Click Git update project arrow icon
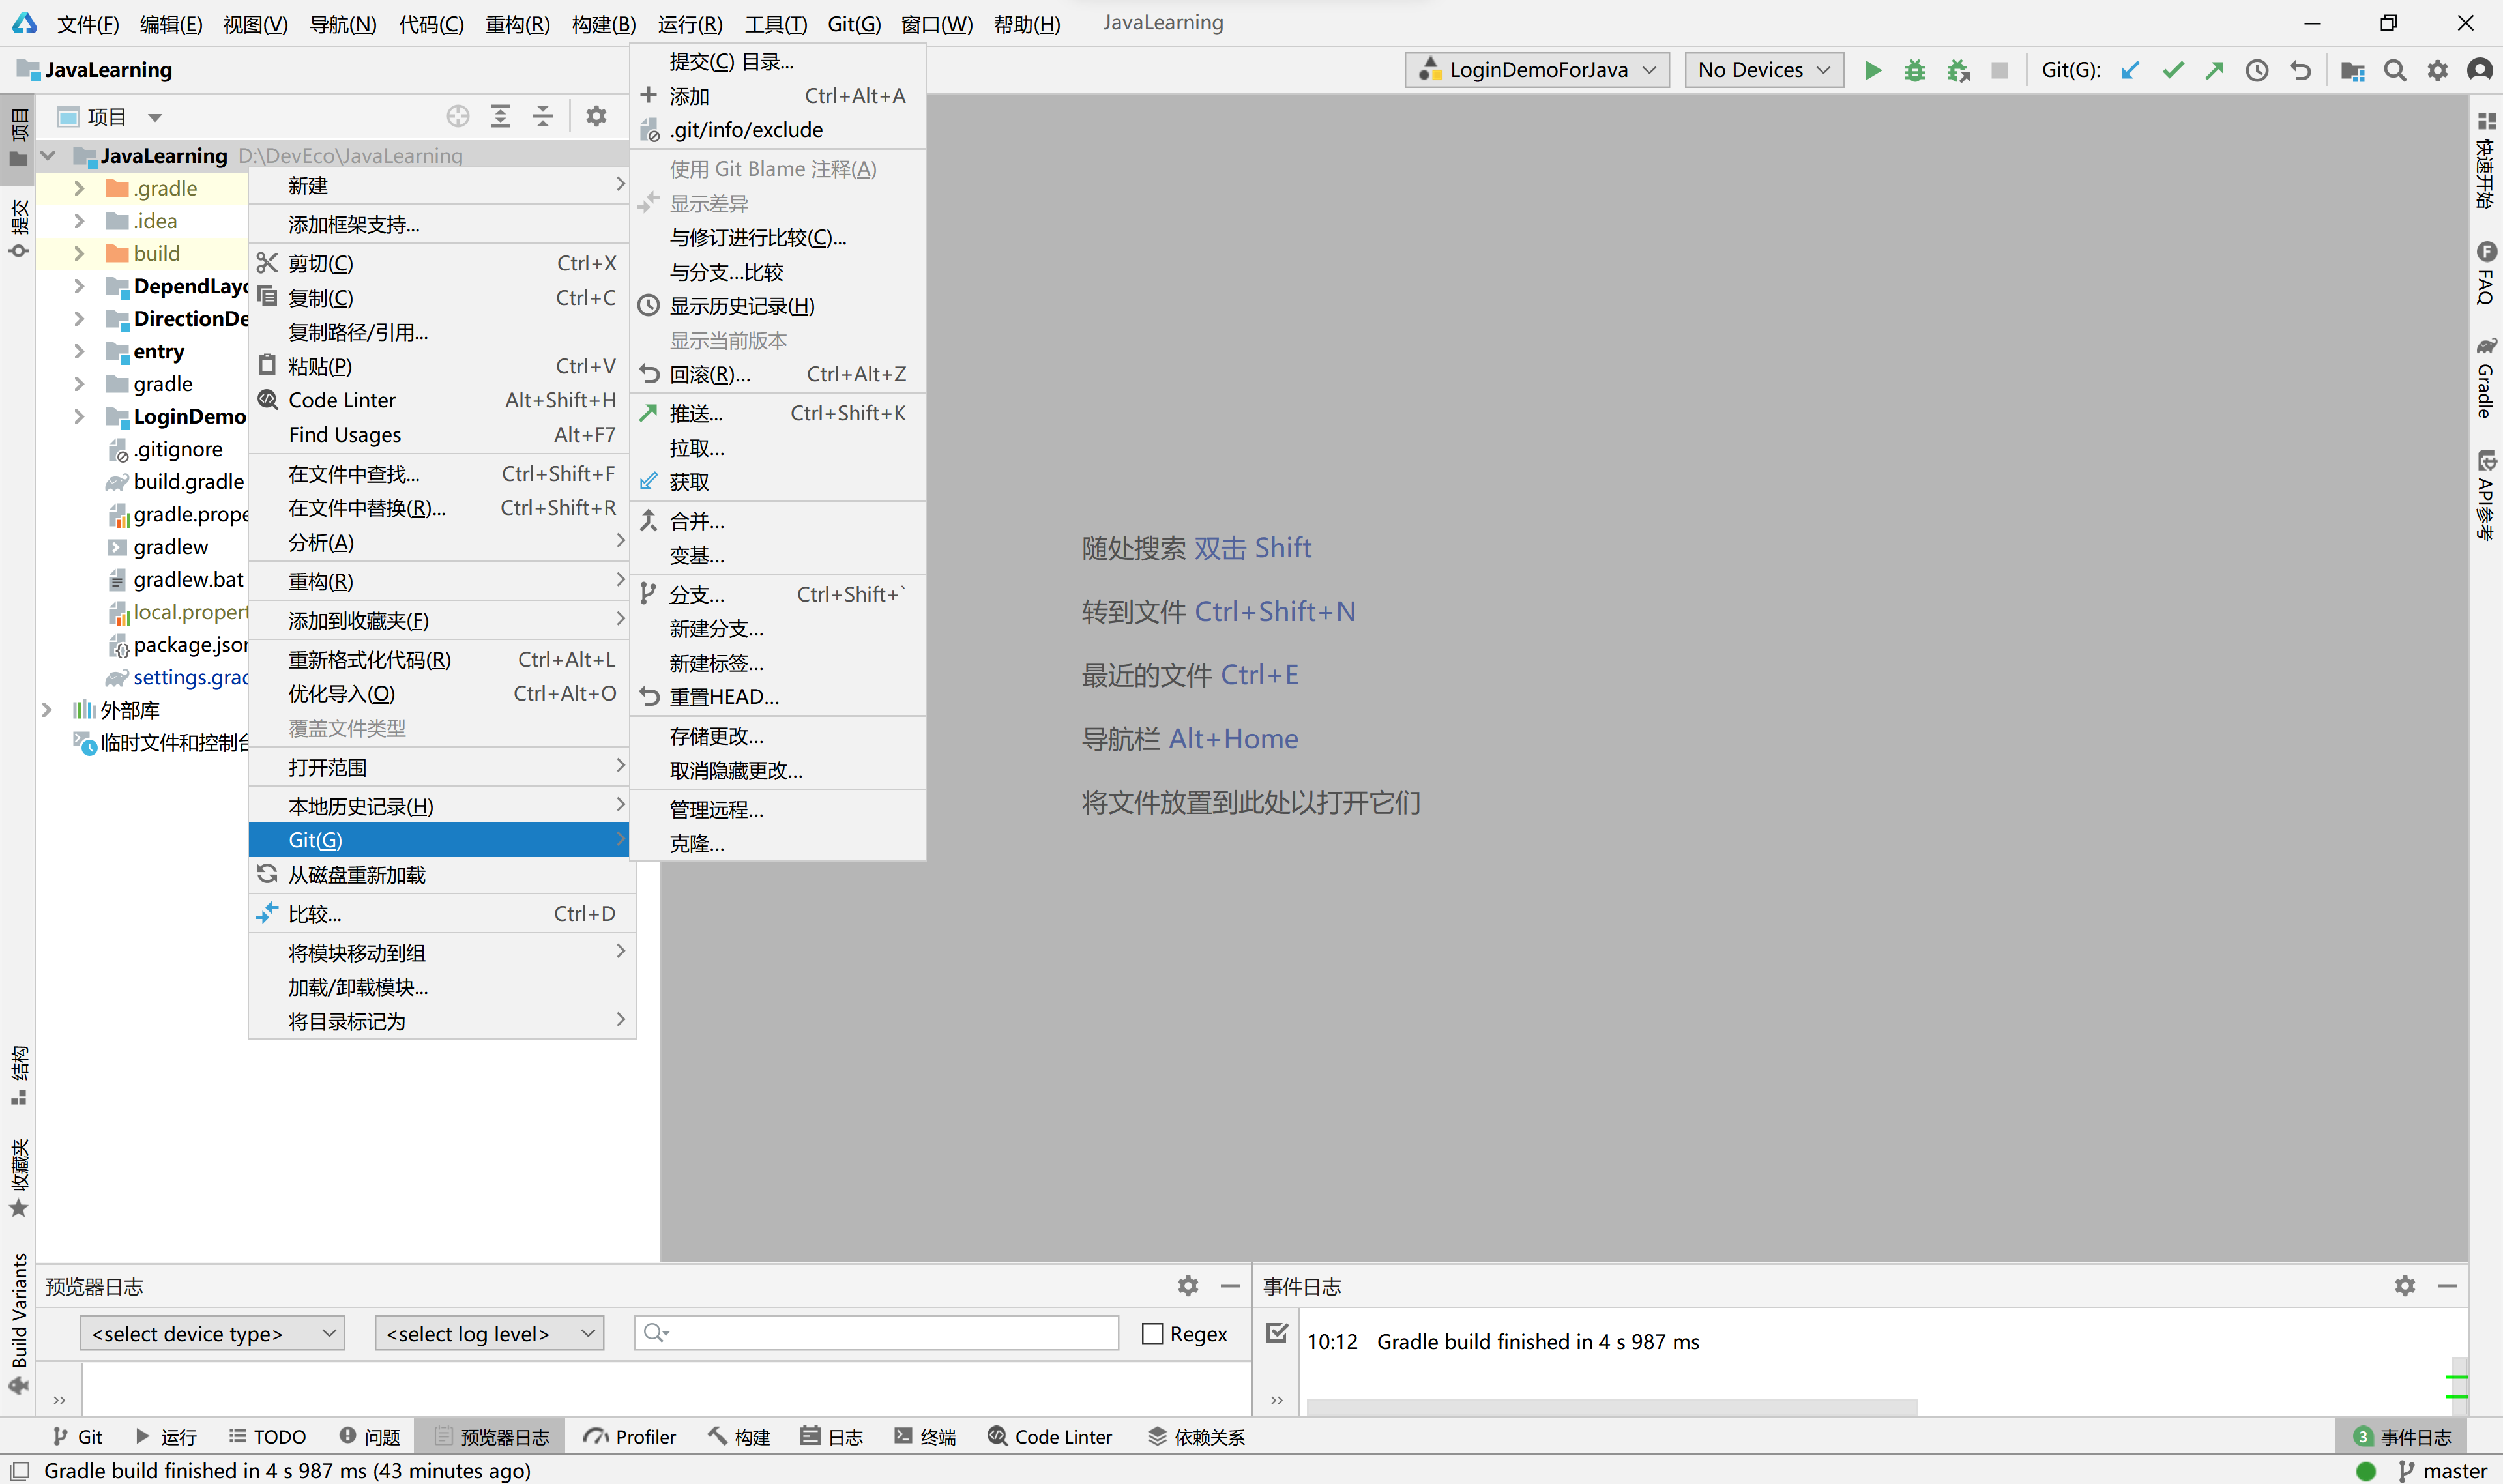Screen dimensions: 2503x1484 tap(2130, 70)
